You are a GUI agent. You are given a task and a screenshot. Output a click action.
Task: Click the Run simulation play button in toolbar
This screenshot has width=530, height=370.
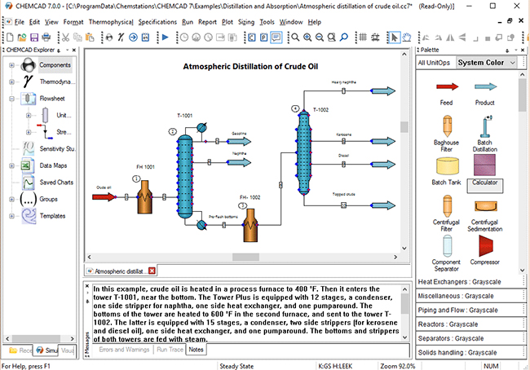[x=164, y=37]
